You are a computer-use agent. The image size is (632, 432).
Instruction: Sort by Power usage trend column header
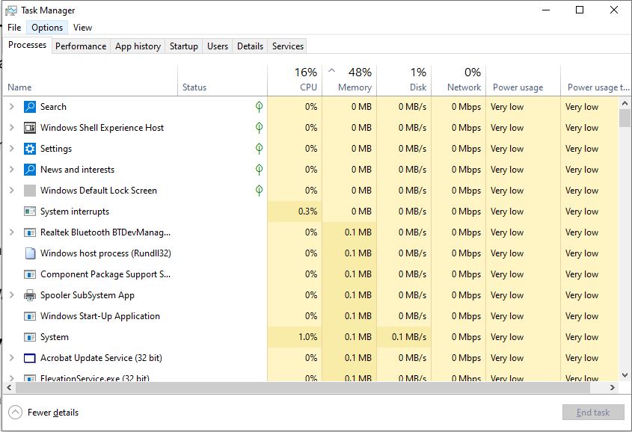(595, 81)
